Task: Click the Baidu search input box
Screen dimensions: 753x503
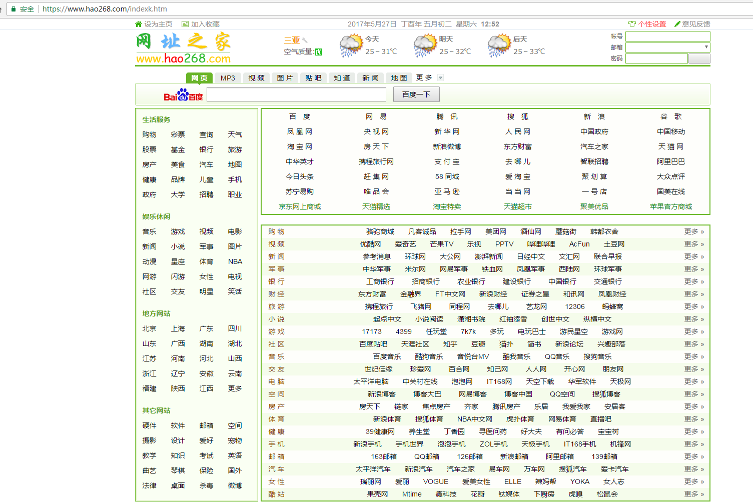Action: 297,94
